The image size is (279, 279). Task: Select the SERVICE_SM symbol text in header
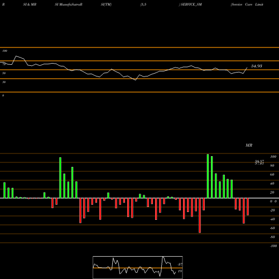[x=191, y=4]
